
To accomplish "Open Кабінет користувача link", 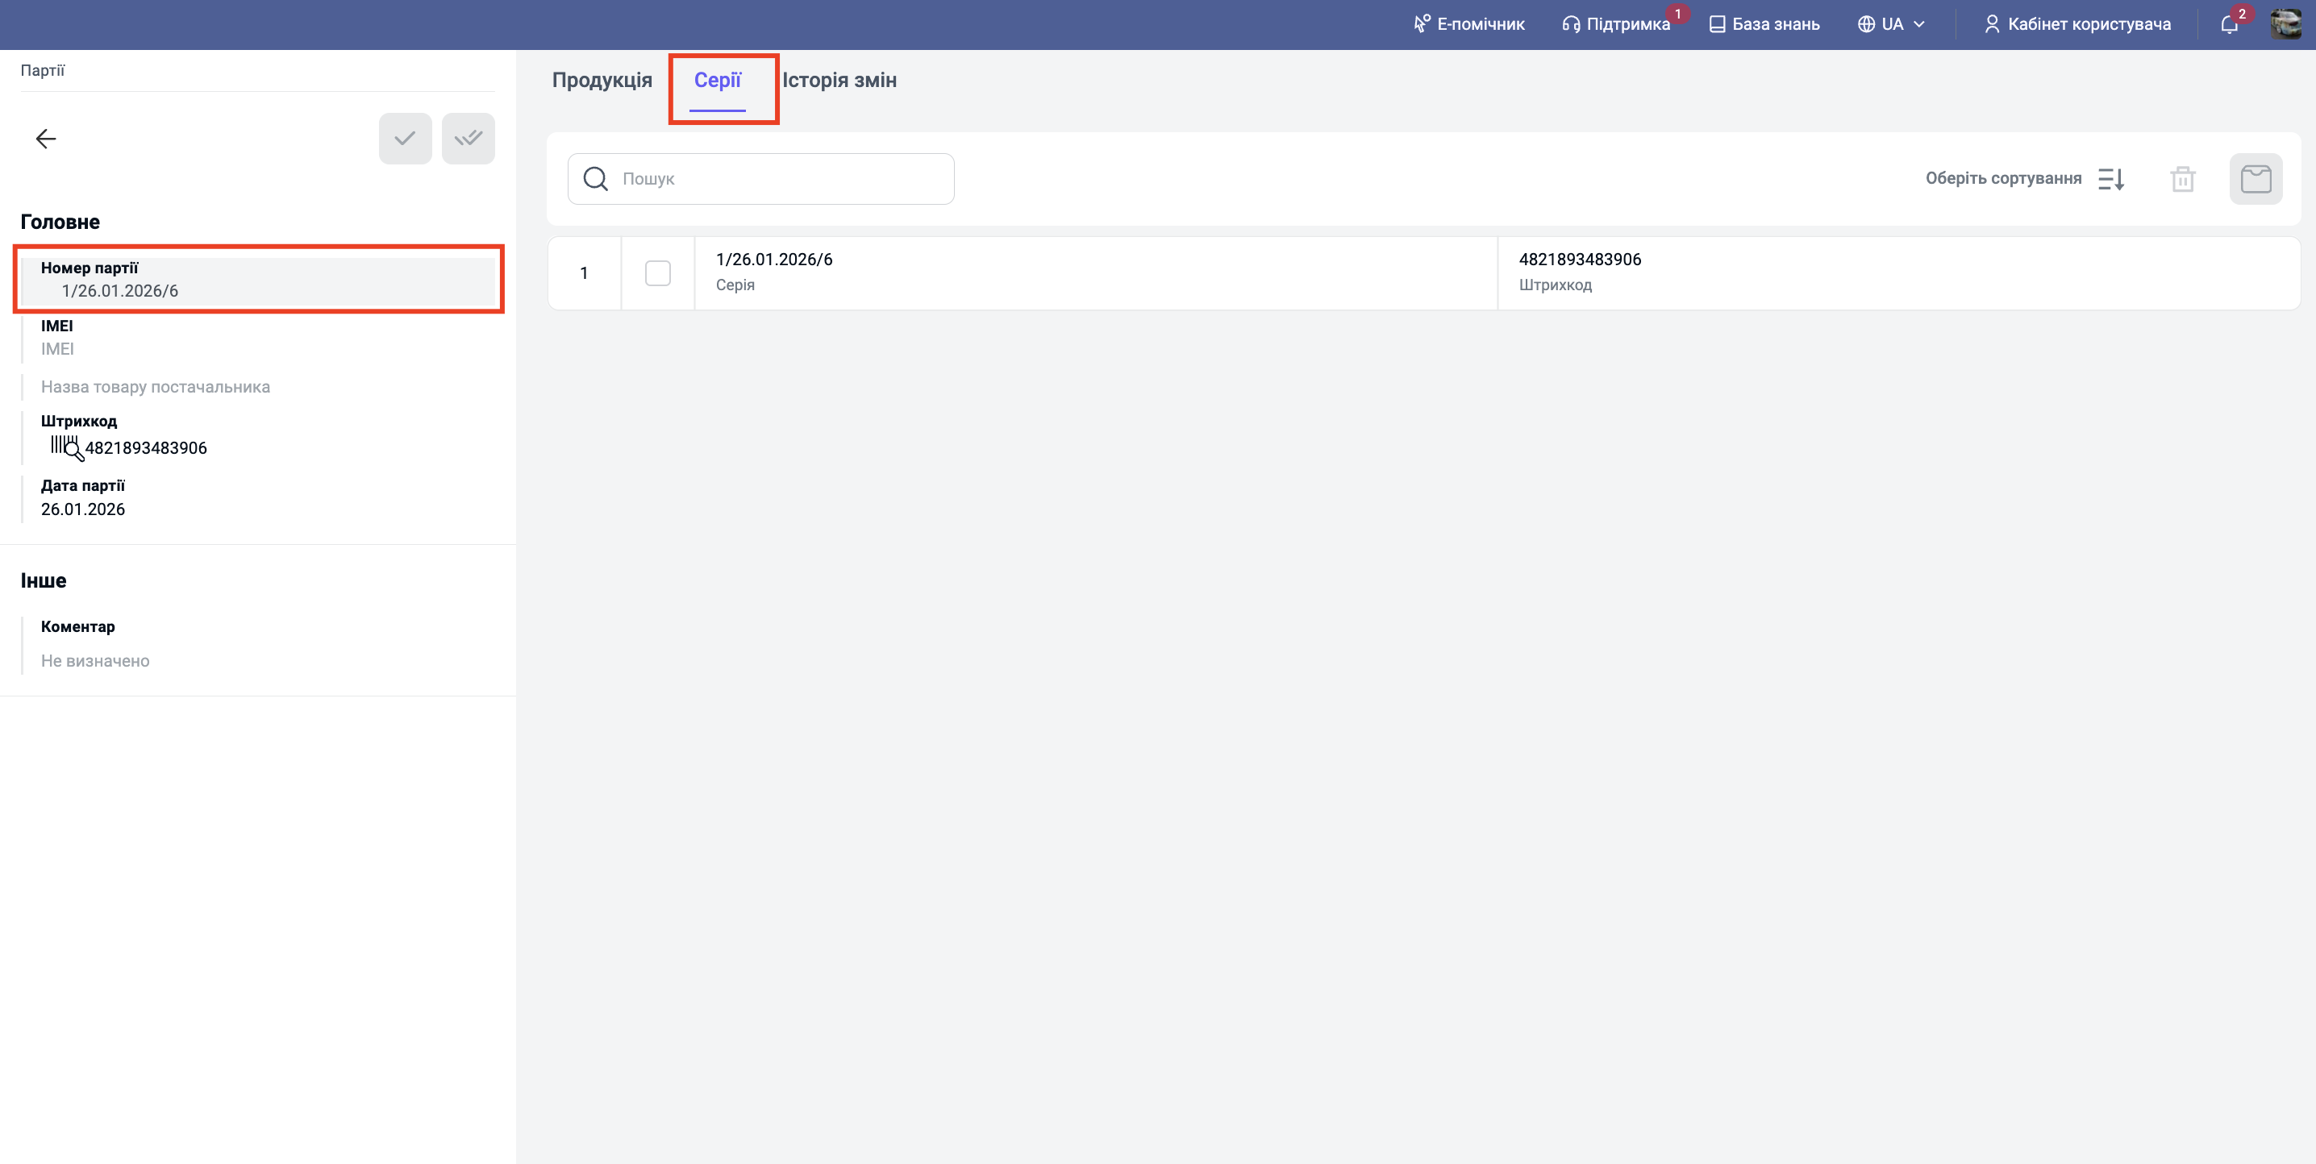I will click(x=2078, y=24).
